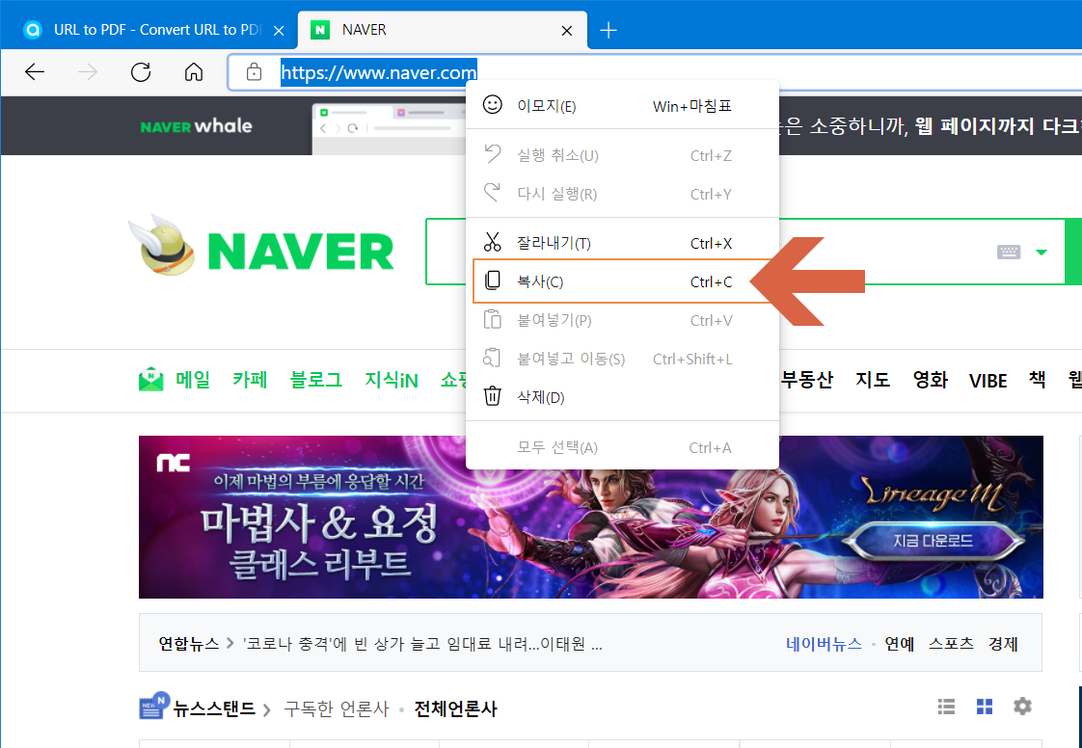1082x748 pixels.
Task: Open a new tab with plus button
Action: (609, 30)
